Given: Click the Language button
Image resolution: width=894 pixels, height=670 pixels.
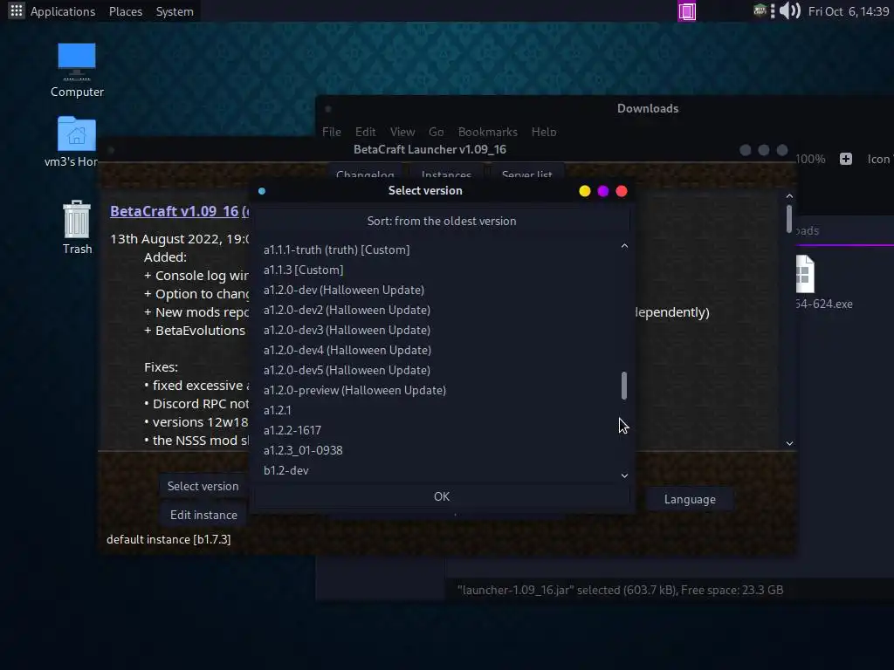Looking at the screenshot, I should pos(690,499).
